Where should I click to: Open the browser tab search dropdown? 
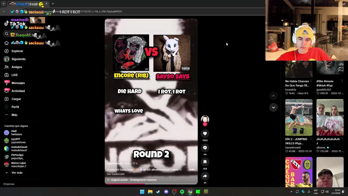(3, 4)
